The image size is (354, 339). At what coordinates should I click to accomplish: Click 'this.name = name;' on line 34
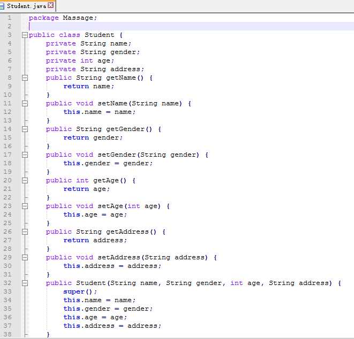point(99,301)
